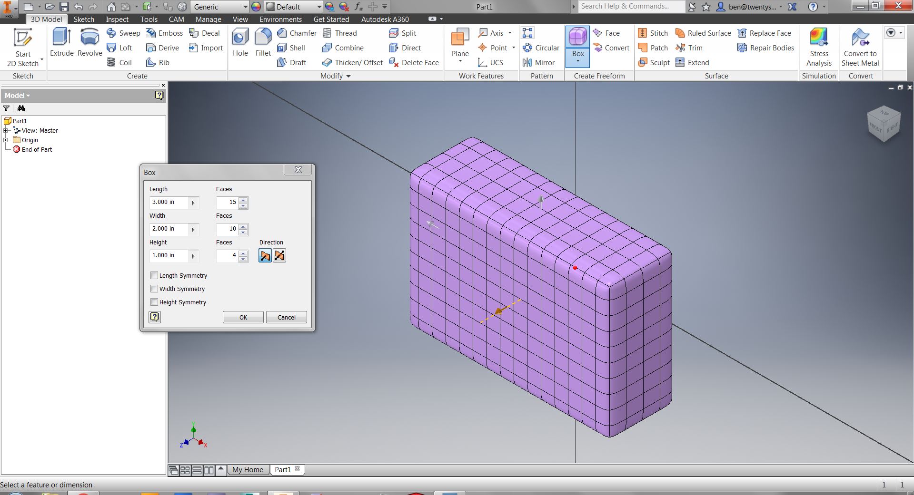Click the Search Help & Commands box
Image resolution: width=914 pixels, height=495 pixels.
pyautogui.click(x=631, y=6)
